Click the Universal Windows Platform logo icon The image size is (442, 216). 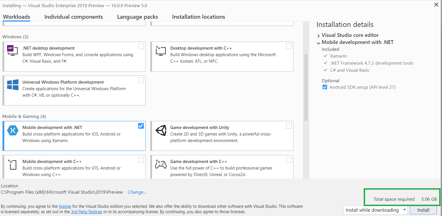pos(12,85)
